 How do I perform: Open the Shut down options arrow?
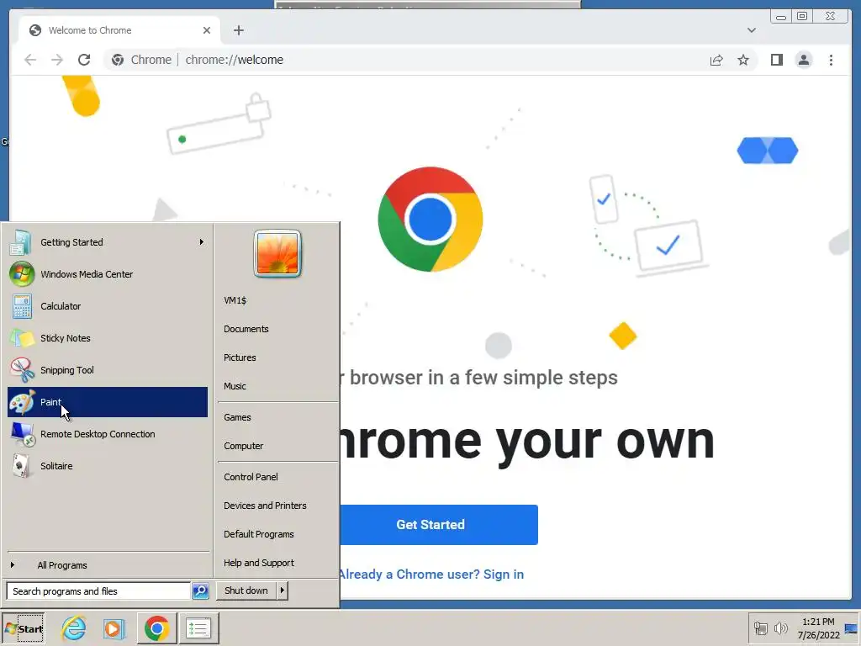coord(282,590)
